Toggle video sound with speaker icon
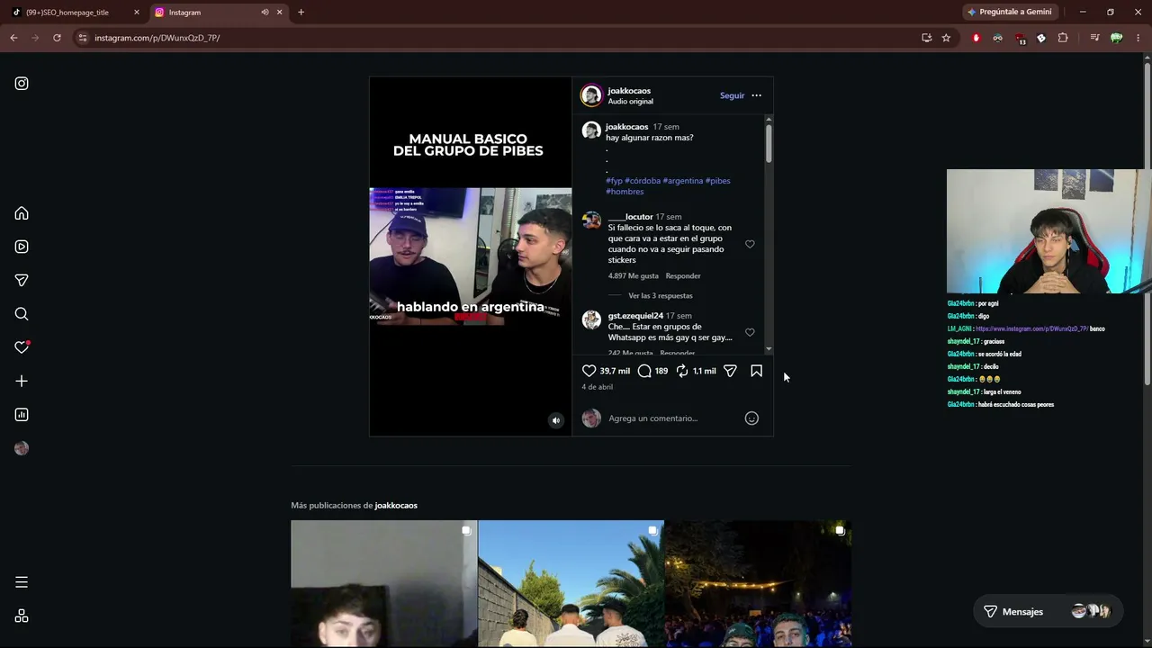This screenshot has height=648, width=1152. click(555, 420)
